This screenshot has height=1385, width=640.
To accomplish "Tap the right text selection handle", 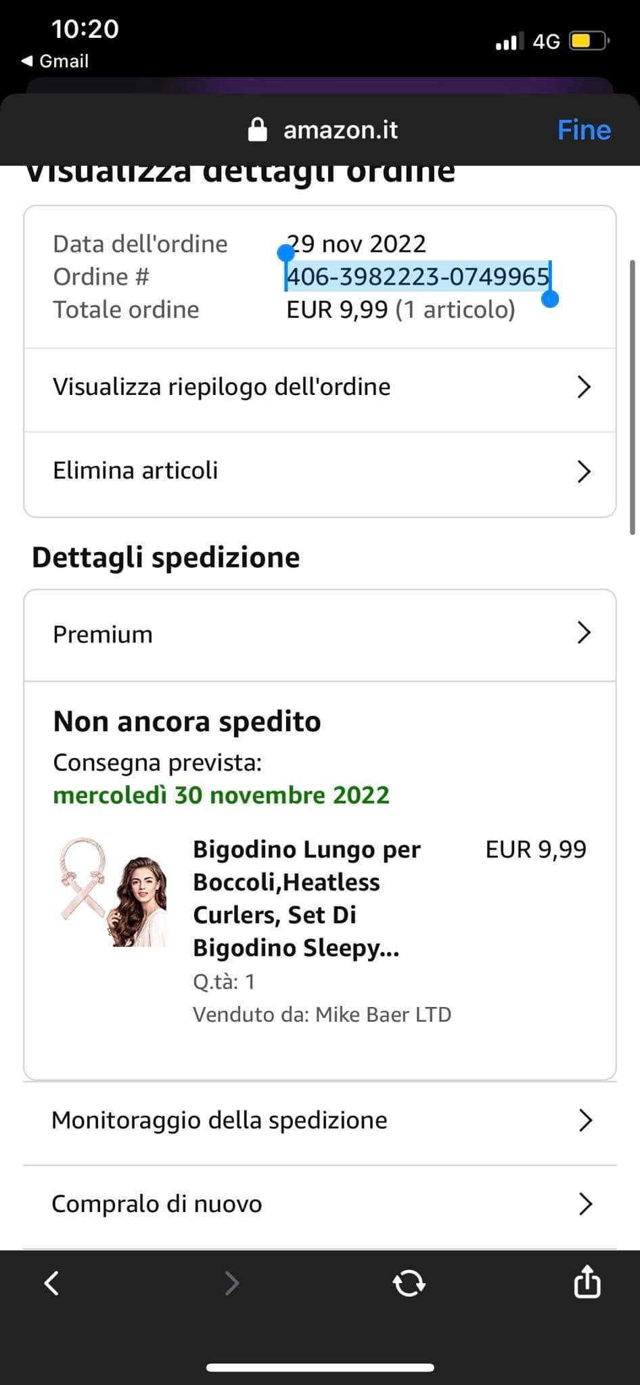I will (550, 298).
